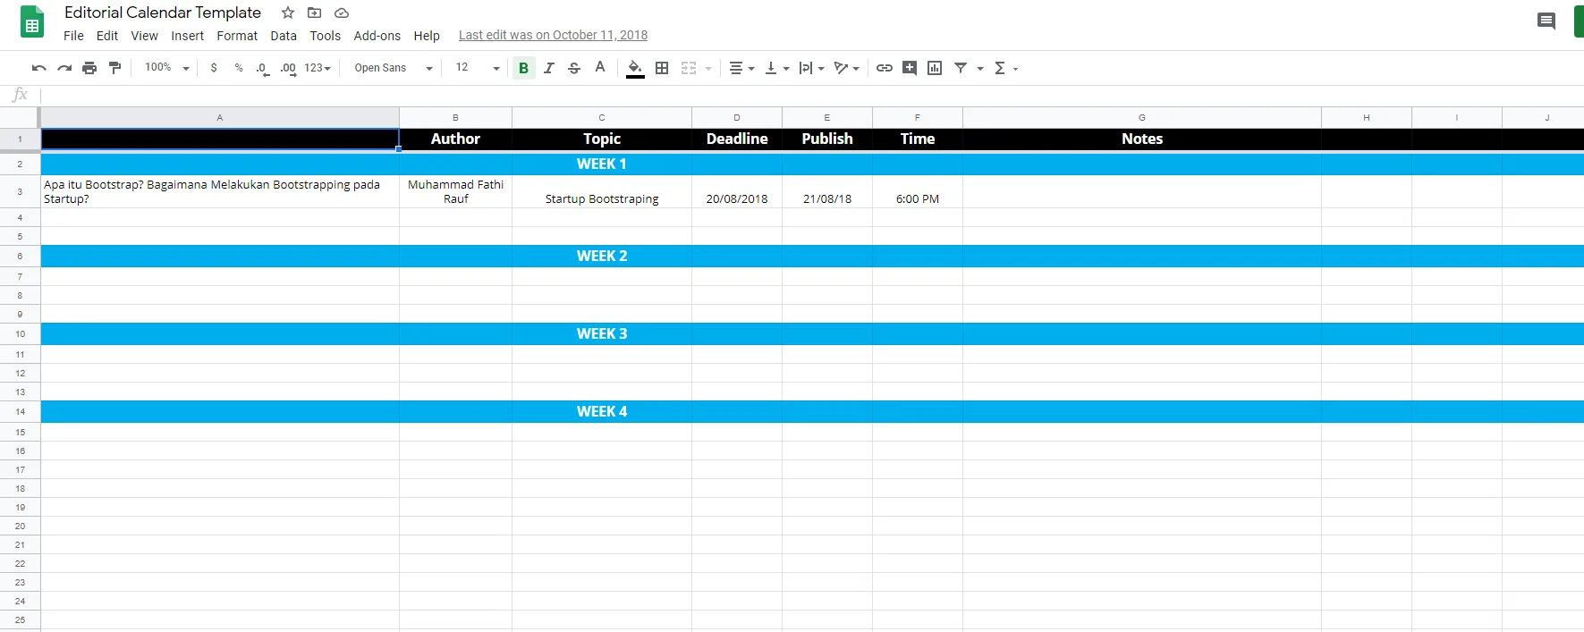Open the File menu

(x=73, y=36)
